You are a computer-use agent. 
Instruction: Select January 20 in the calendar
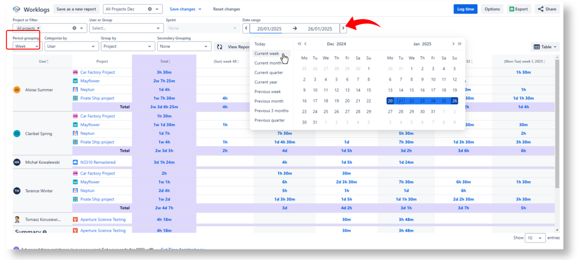pyautogui.click(x=390, y=101)
